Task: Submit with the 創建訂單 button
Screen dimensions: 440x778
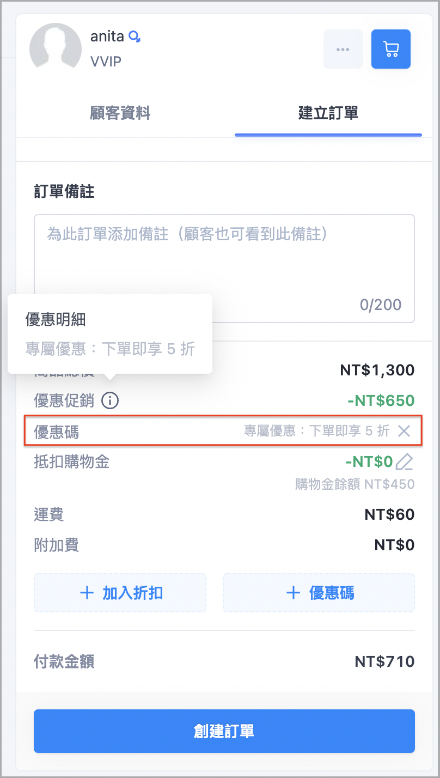Action: click(224, 731)
